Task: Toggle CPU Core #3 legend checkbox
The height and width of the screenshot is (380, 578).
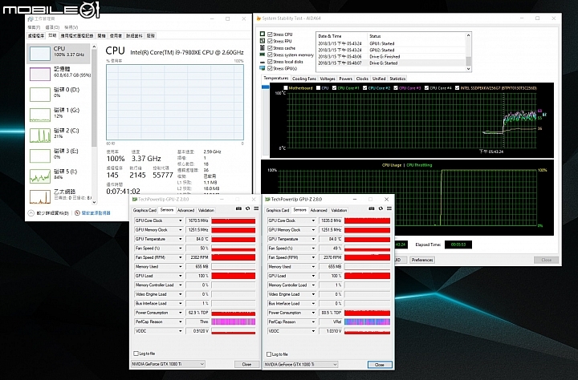Action: [x=396, y=88]
